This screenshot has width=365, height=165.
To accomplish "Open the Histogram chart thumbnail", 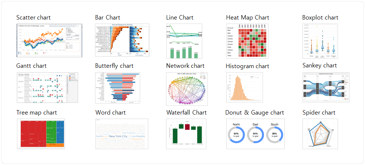I will click(244, 87).
